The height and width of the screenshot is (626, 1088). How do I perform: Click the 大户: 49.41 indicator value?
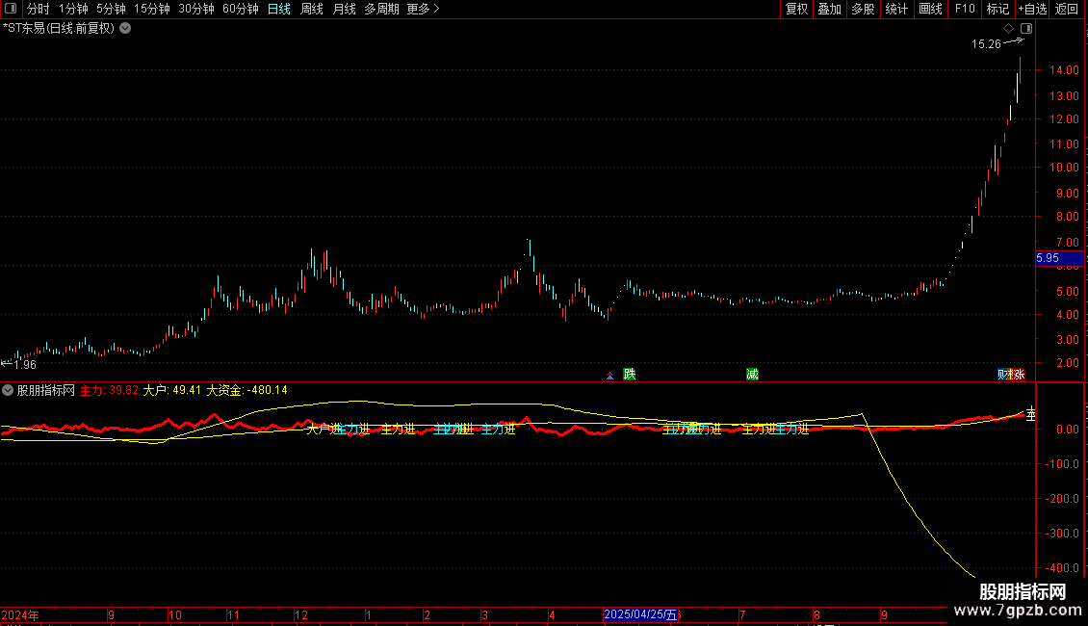171,391
